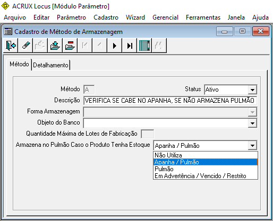The height and width of the screenshot is (221, 273).
Task: Expand the Objeto do Banco dropdown
Action: click(252, 123)
